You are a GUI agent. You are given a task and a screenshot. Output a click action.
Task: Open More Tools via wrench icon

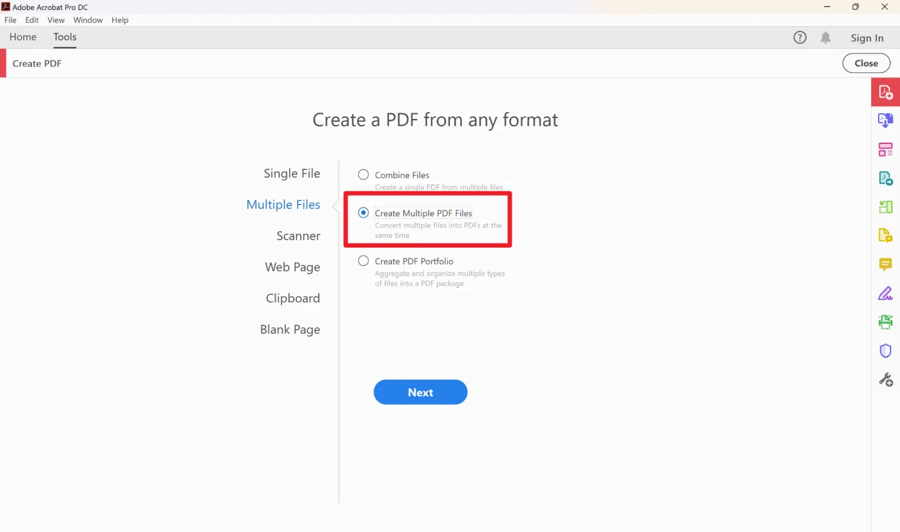[886, 379]
